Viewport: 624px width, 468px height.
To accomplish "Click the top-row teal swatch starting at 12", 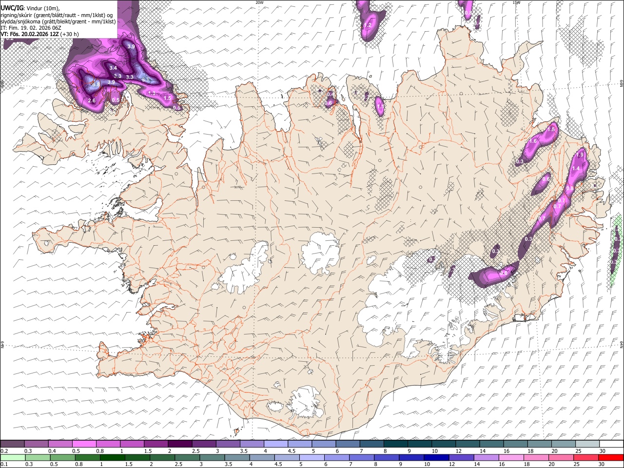I will click(467, 444).
